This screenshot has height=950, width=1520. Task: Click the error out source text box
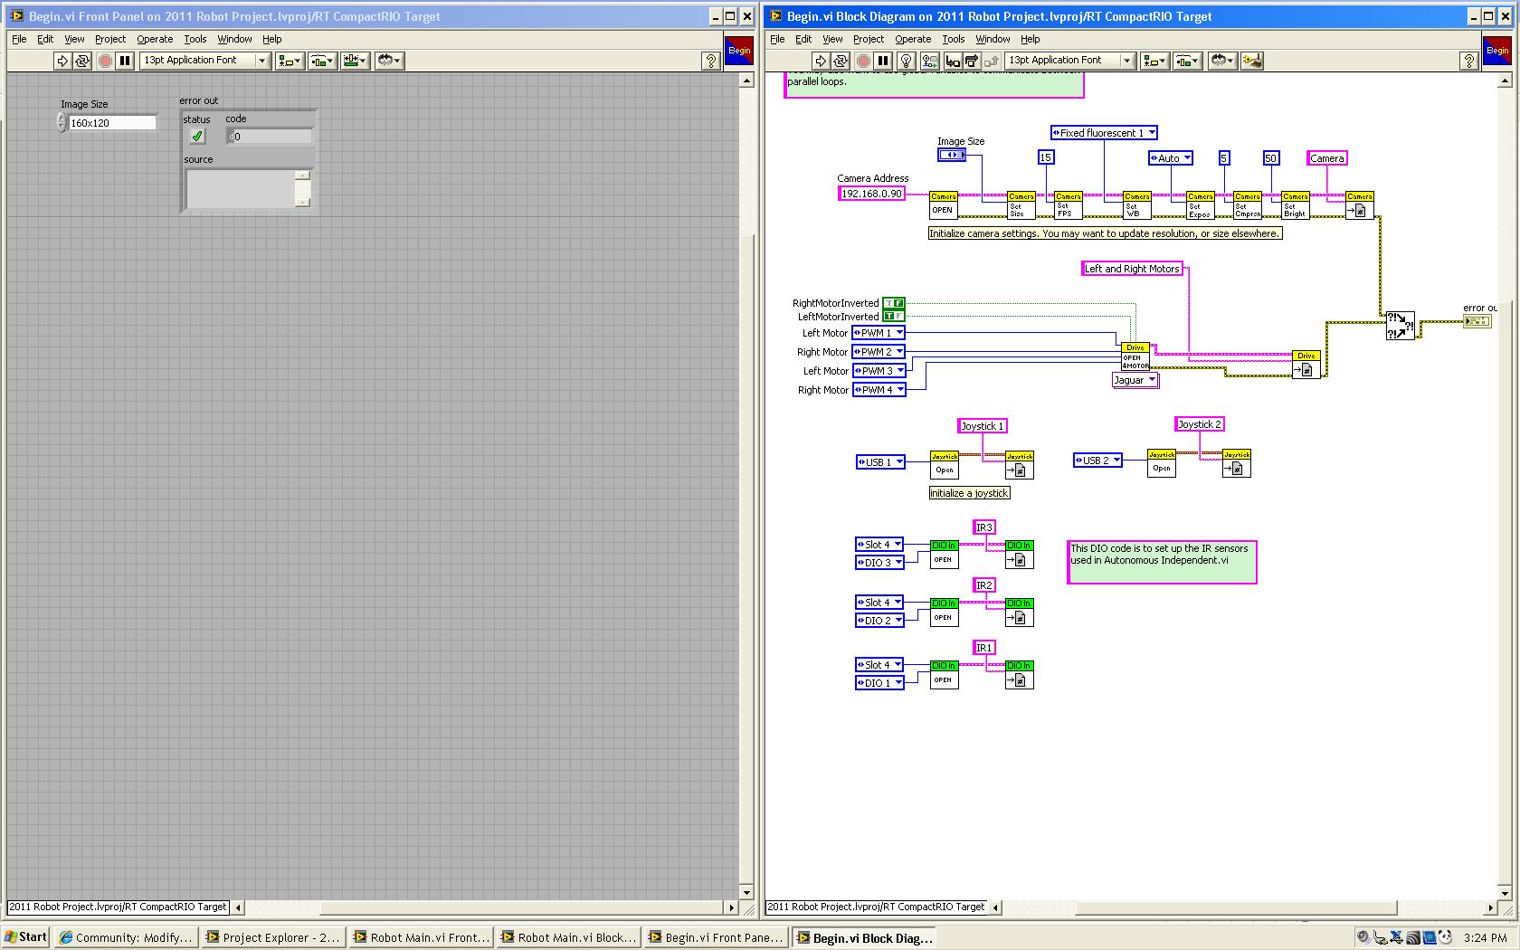pyautogui.click(x=241, y=188)
